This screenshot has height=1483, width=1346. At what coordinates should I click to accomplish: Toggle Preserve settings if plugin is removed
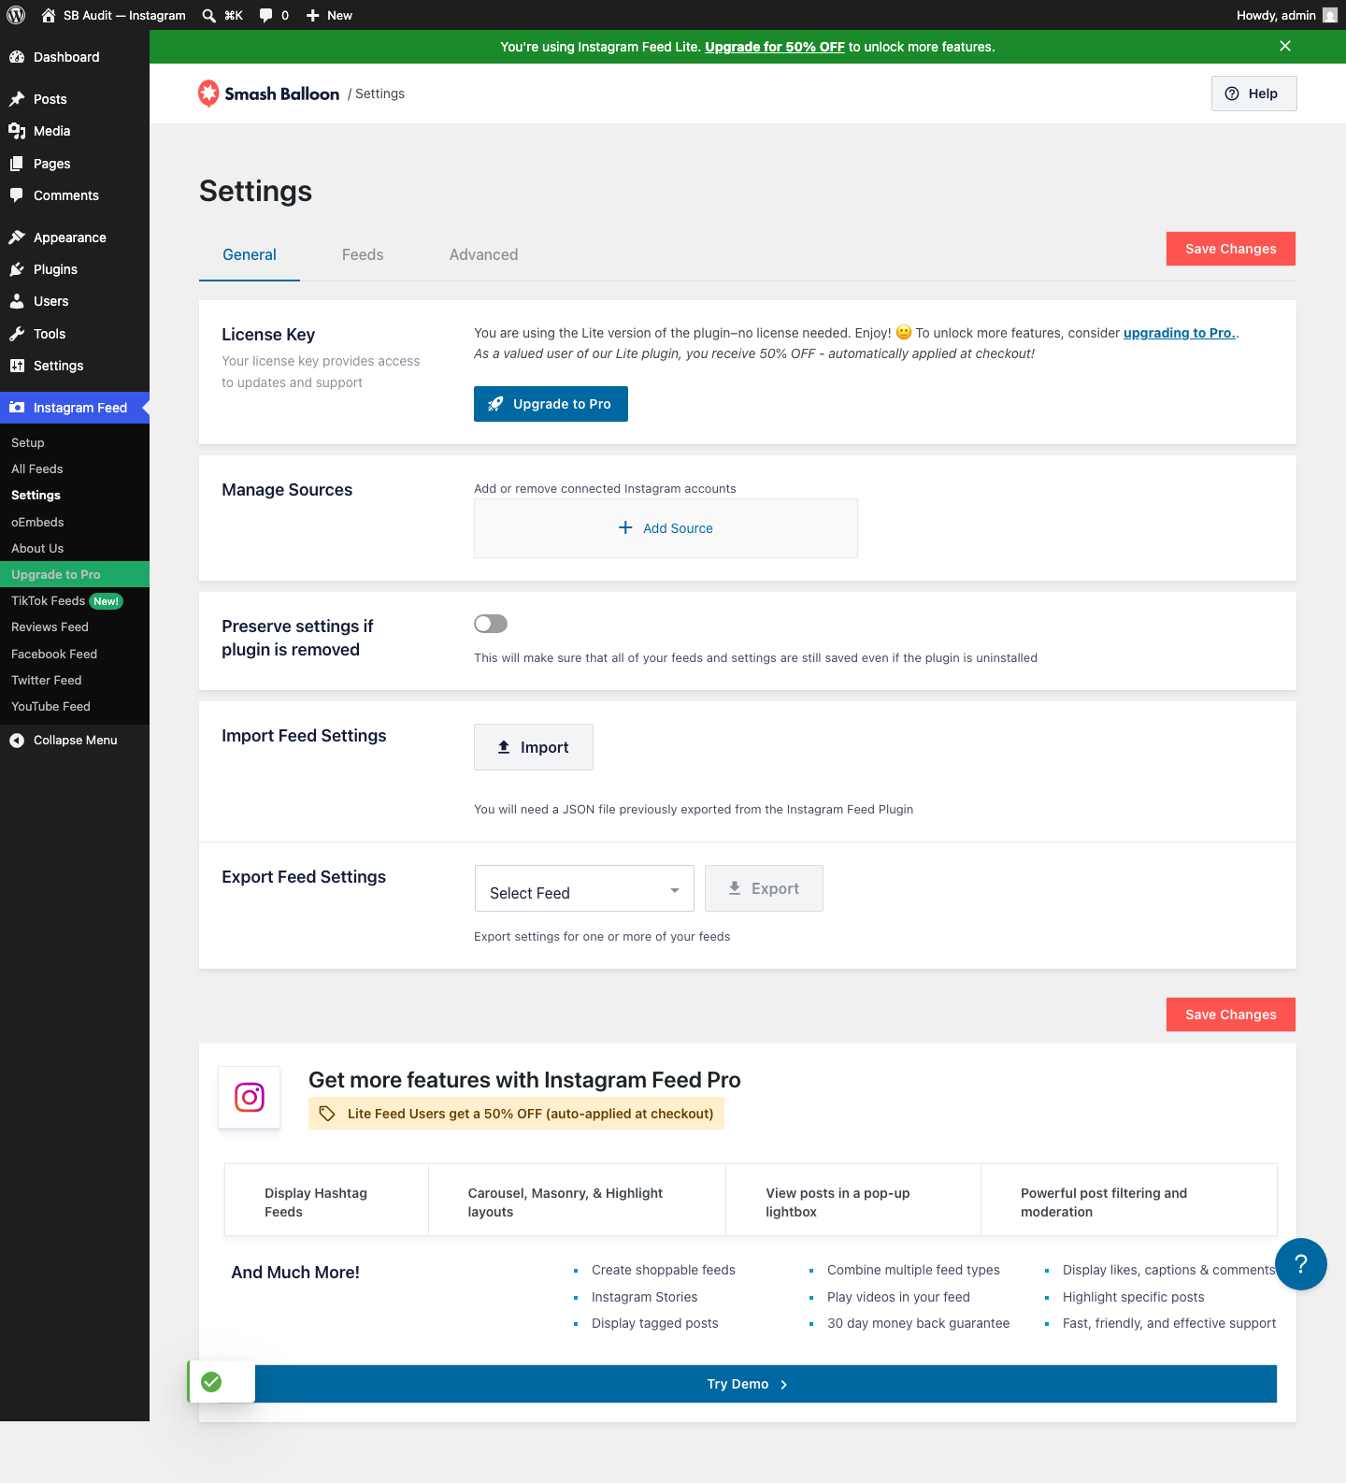(x=491, y=624)
